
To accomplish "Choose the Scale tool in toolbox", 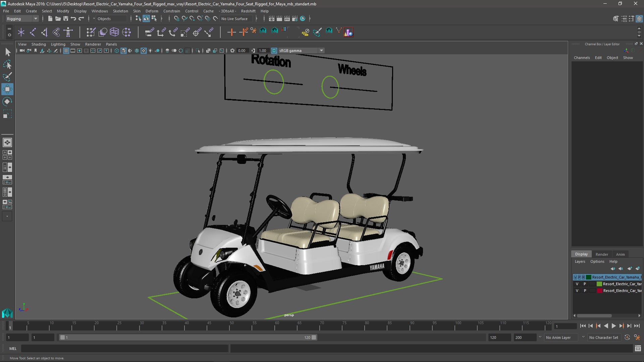I will [x=7, y=114].
